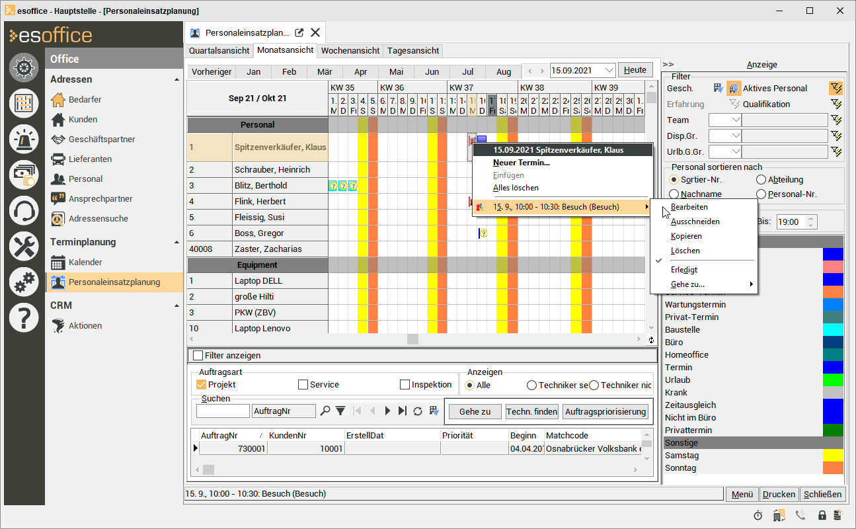Choose Bearbeiten in context submenu
This screenshot has width=856, height=529.
coord(704,207)
